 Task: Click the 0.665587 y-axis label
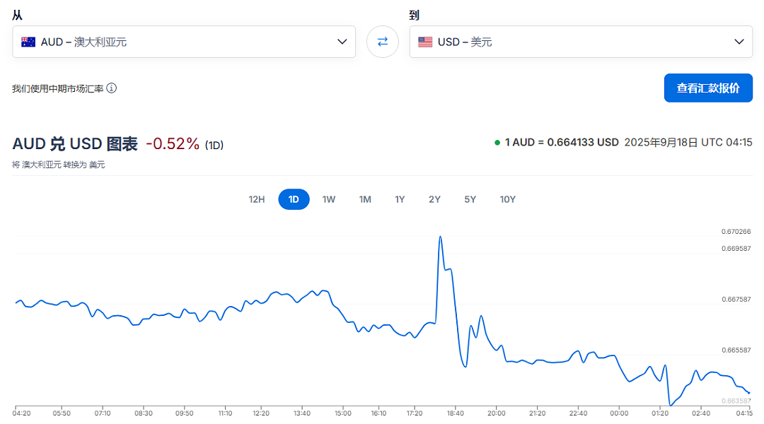point(736,351)
